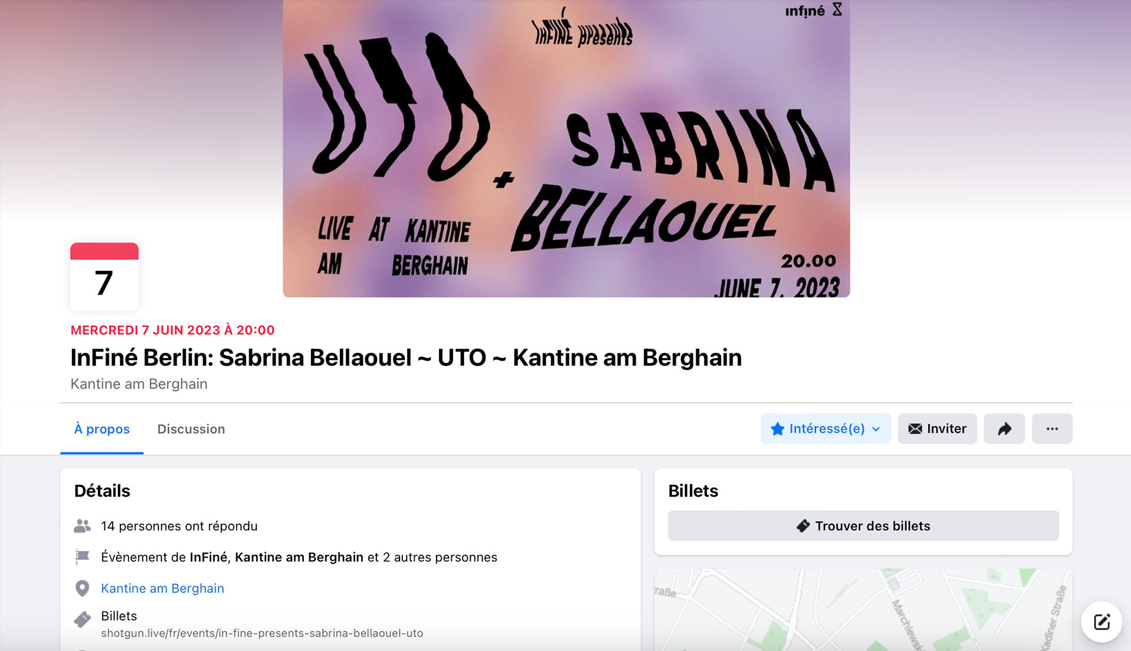Expand the Intéressé(e) dropdown chevron
Screen dimensions: 1131x651
click(876, 429)
